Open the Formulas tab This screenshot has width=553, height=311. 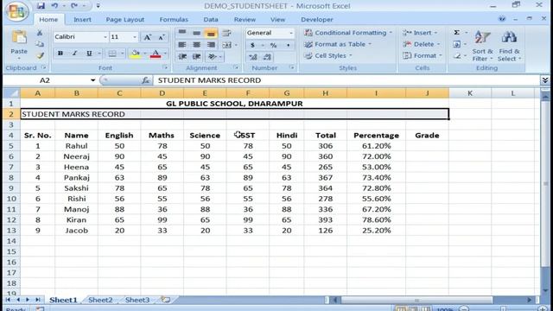174,20
